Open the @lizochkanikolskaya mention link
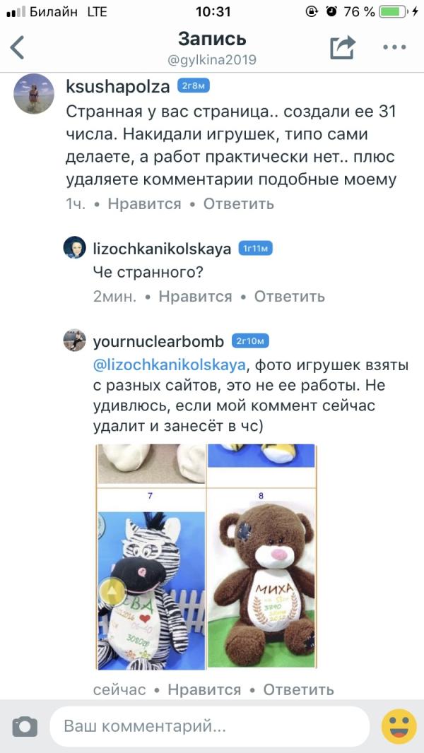 point(170,365)
